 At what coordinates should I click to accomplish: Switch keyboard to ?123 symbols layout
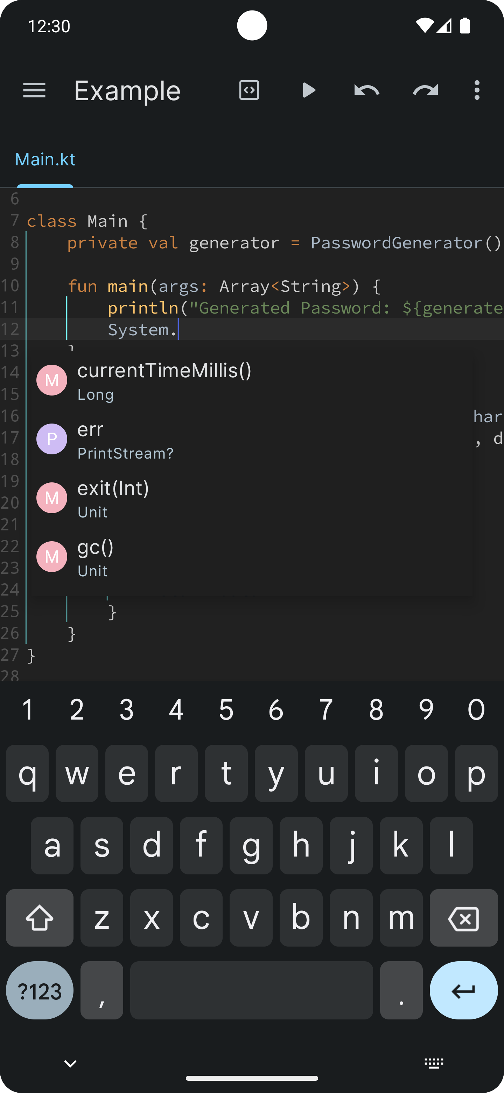(40, 990)
